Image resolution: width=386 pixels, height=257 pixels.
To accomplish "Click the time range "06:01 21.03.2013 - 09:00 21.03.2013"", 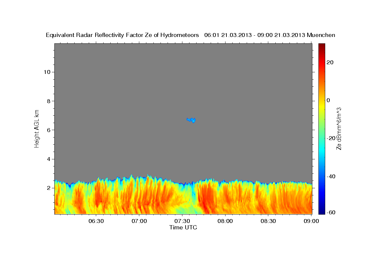I will [255, 35].
